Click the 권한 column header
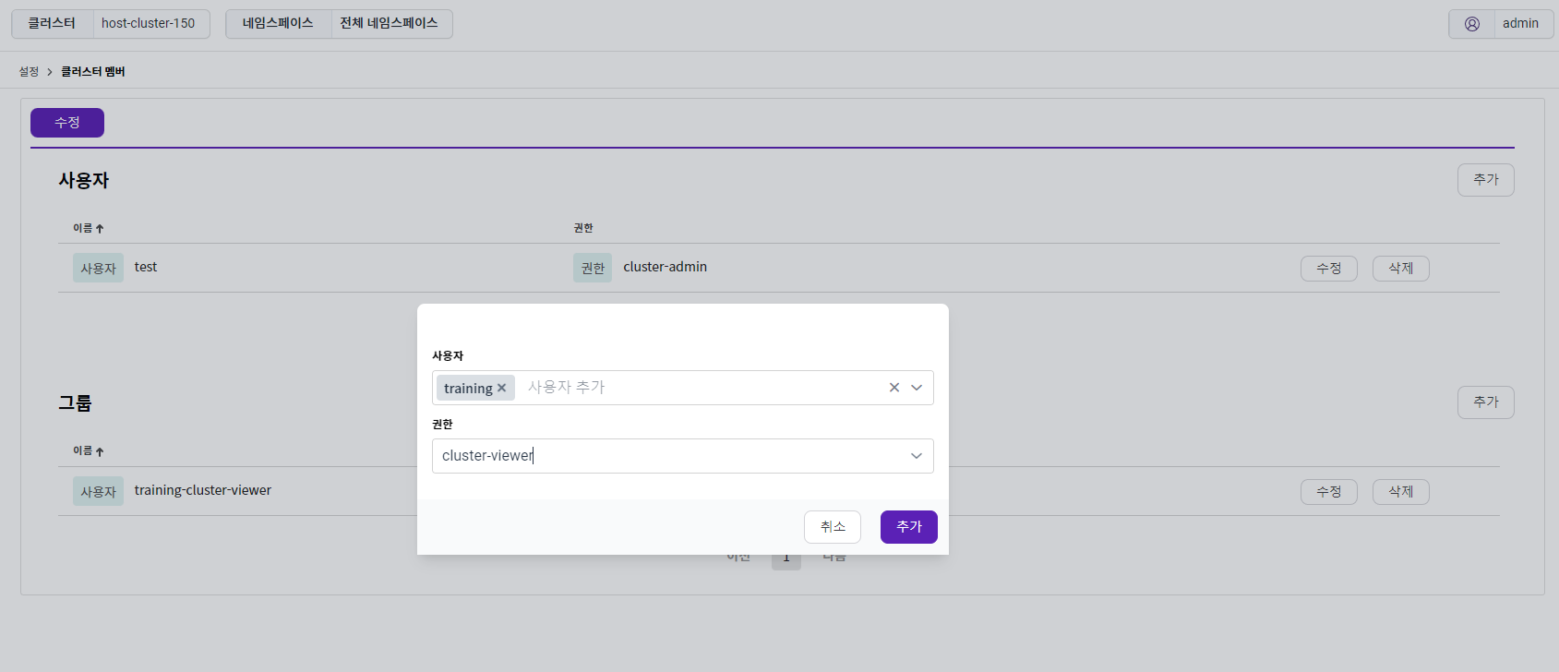The height and width of the screenshot is (672, 1559). coord(583,228)
